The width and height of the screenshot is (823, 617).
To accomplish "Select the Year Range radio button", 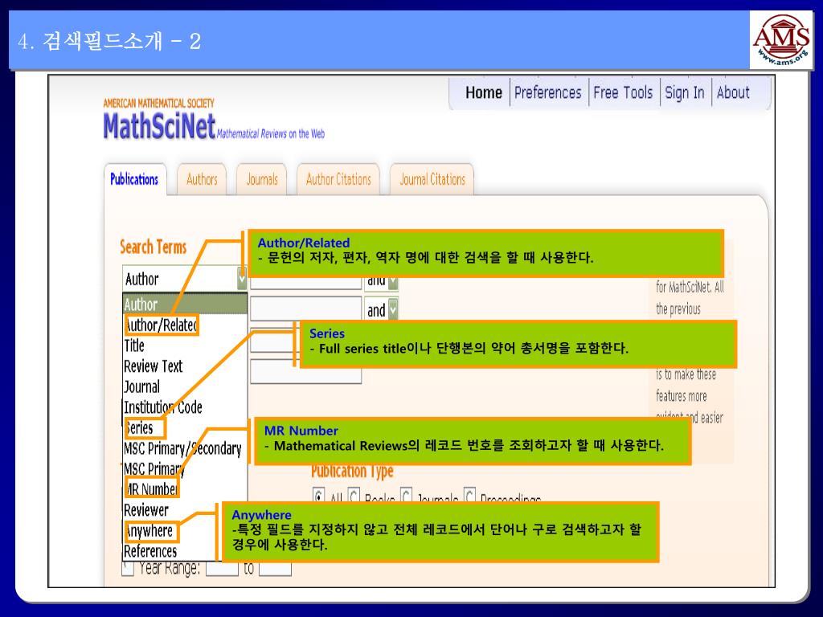I will click(x=128, y=568).
